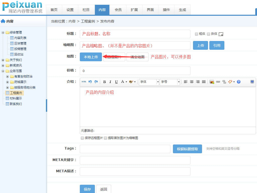Viewport: 257px width, 193px height.
Task: Click the undo icon in editor
Action: coord(90,82)
